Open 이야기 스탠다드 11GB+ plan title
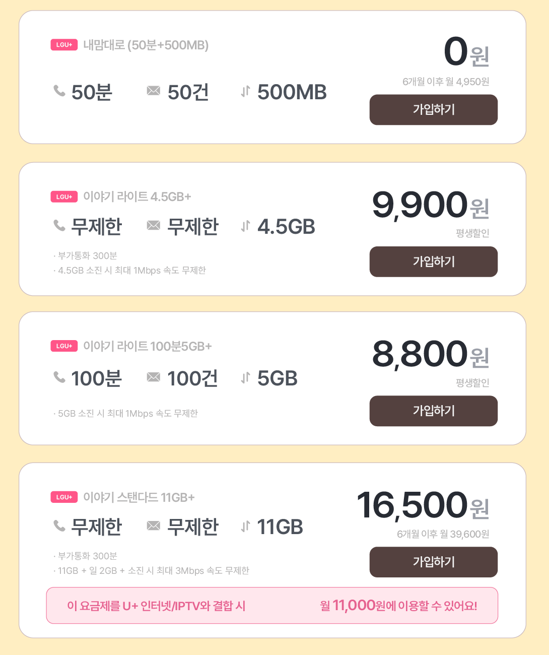549x655 pixels. click(139, 497)
